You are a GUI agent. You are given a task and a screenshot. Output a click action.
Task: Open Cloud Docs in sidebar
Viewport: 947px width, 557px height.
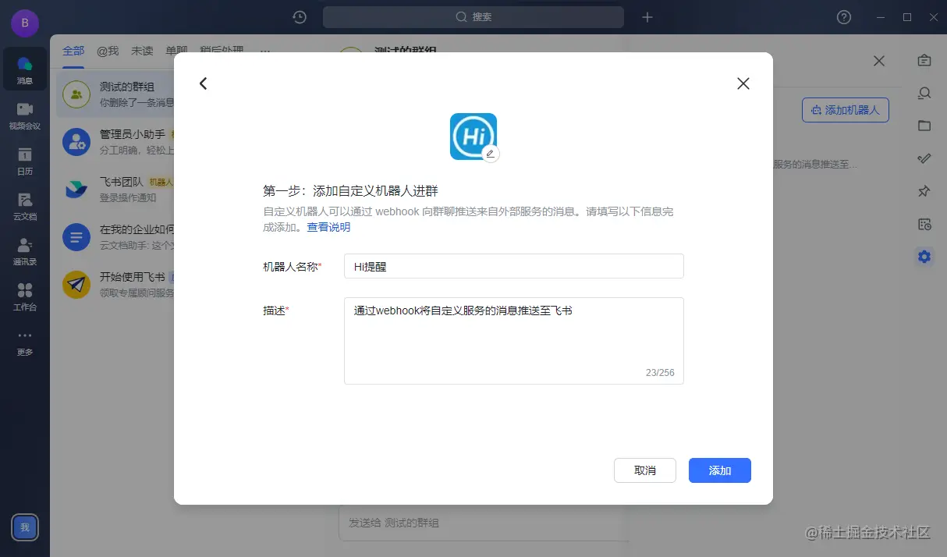coord(25,205)
